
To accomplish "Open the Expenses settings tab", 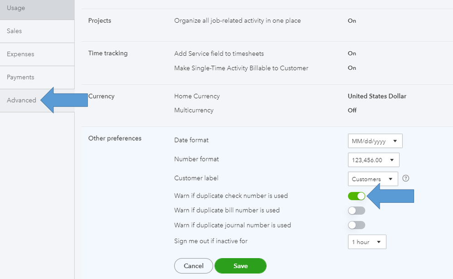I will [37, 54].
